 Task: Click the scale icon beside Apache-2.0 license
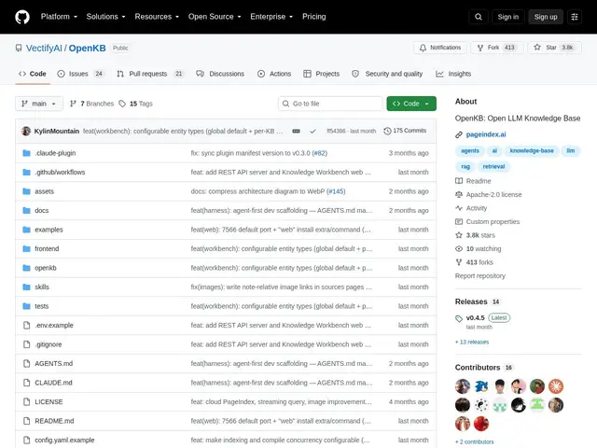pos(459,195)
